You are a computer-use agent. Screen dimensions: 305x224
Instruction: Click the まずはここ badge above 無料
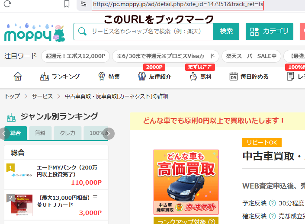(x=200, y=67)
